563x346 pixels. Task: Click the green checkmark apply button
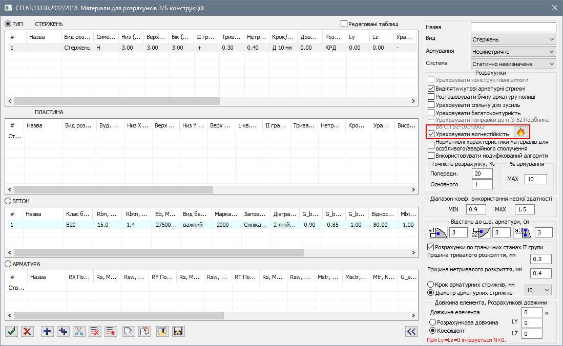11,331
